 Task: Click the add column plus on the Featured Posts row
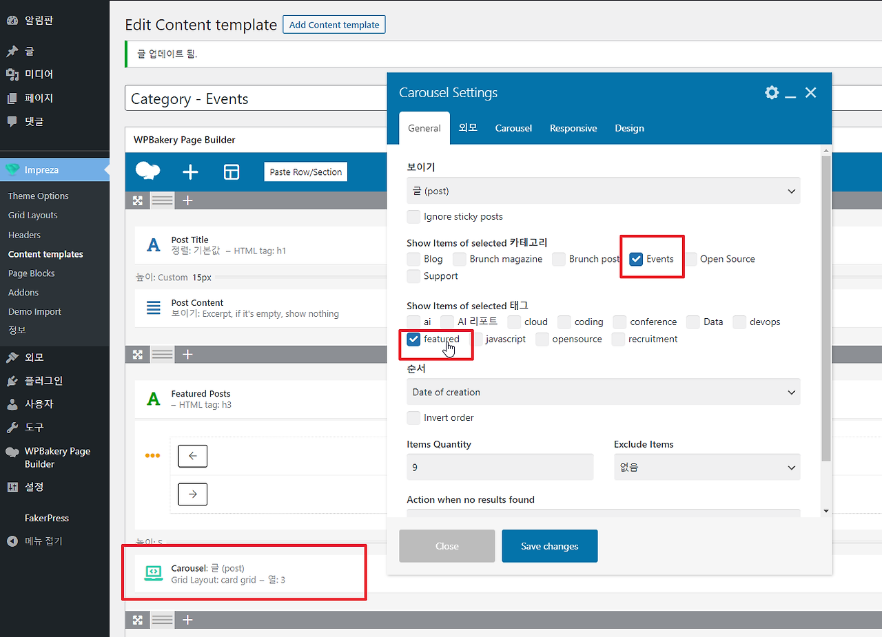pyautogui.click(x=187, y=354)
